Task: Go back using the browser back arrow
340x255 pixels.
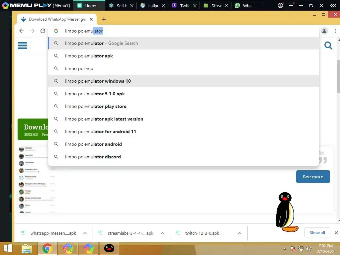Action: click(22, 31)
